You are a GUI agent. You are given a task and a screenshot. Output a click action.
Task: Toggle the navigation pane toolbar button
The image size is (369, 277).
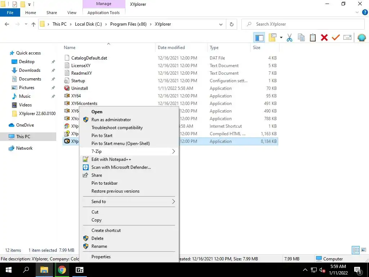point(259,38)
